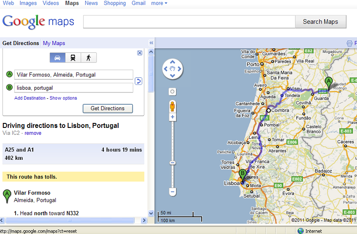
Task: Select the public transit icon
Action: point(73,57)
